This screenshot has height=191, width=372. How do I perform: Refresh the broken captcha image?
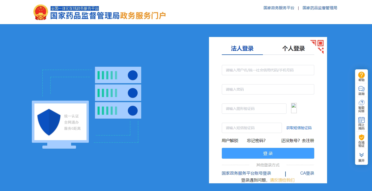(294, 108)
